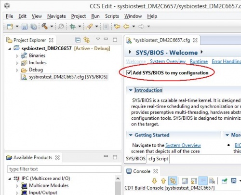This screenshot has width=241, height=195.
Task: Open the Scripts menu
Action: point(112,16)
